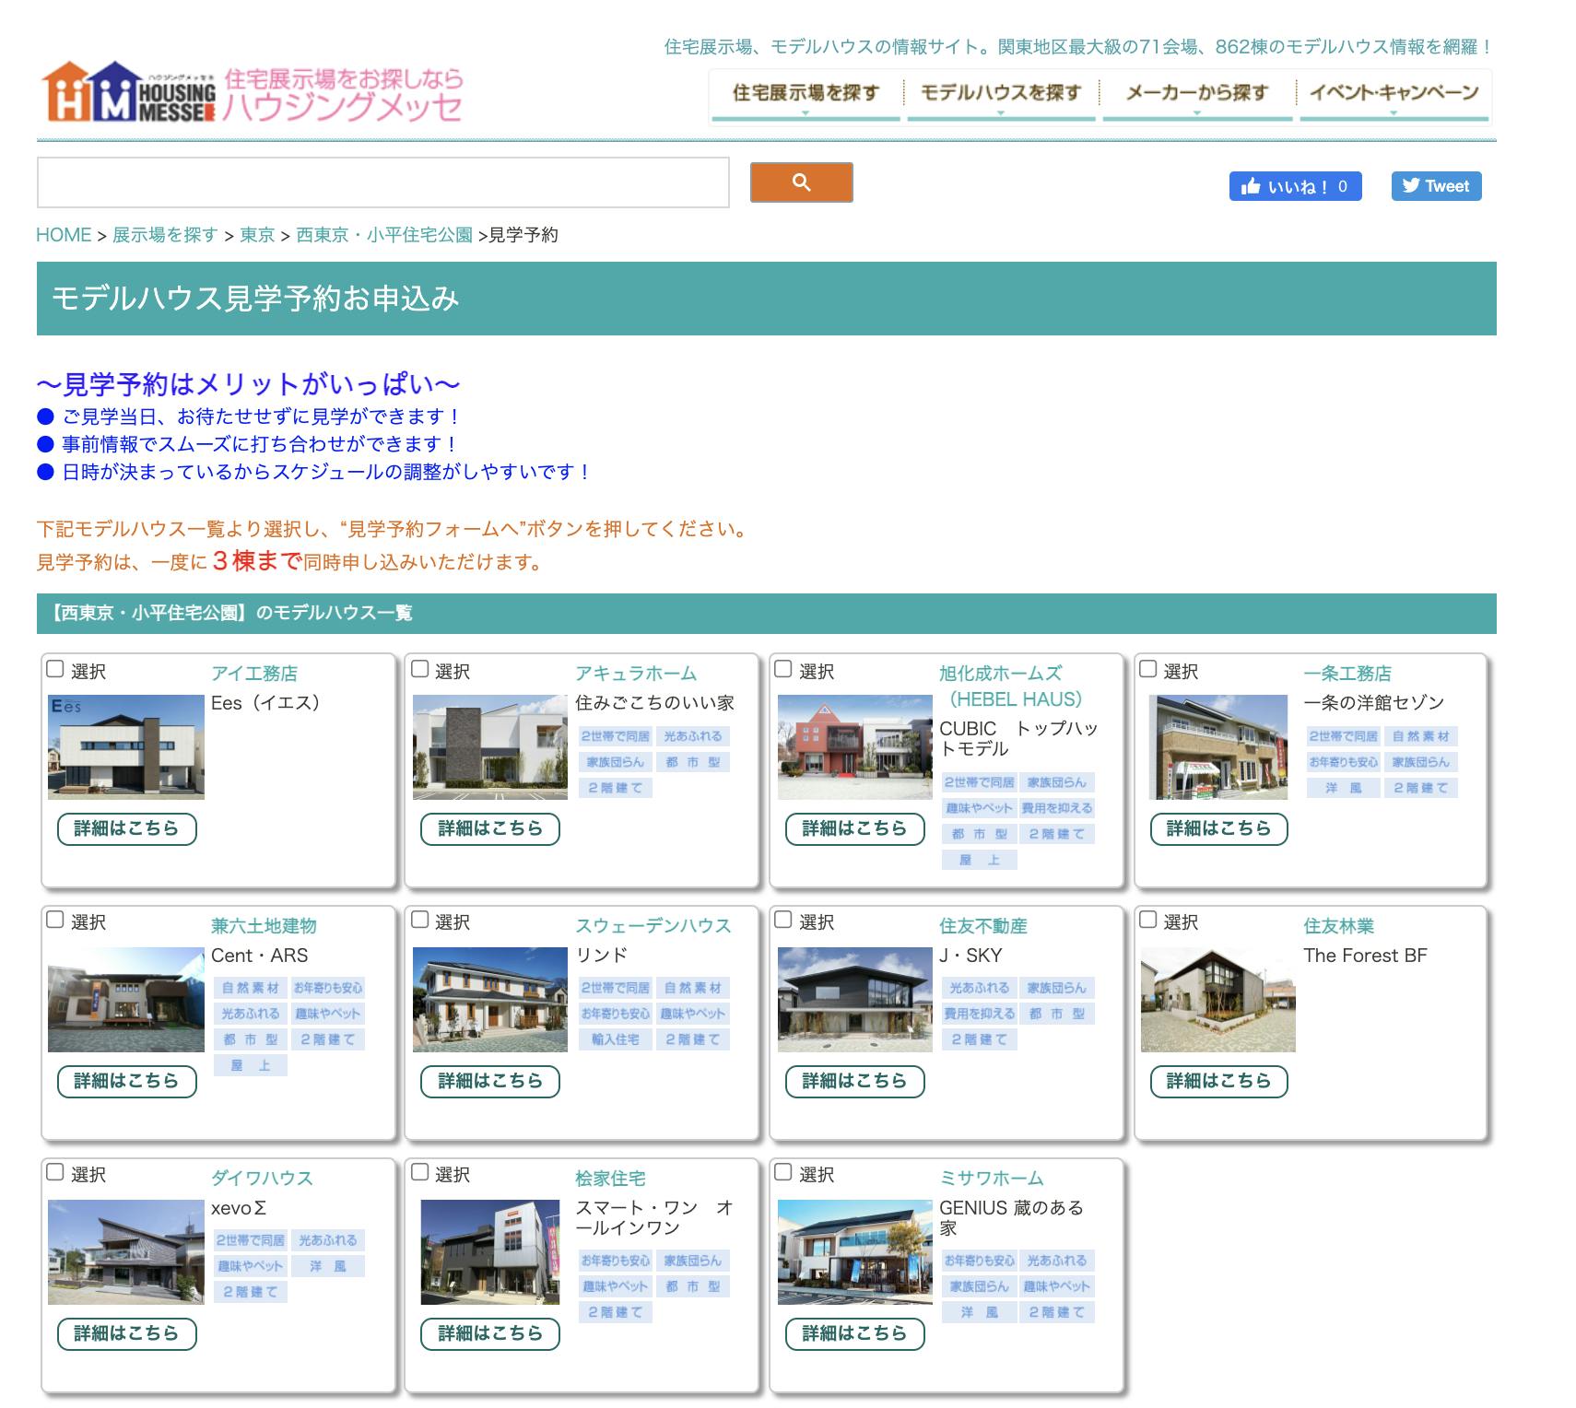Open the 住友林業 maker link

[1338, 926]
